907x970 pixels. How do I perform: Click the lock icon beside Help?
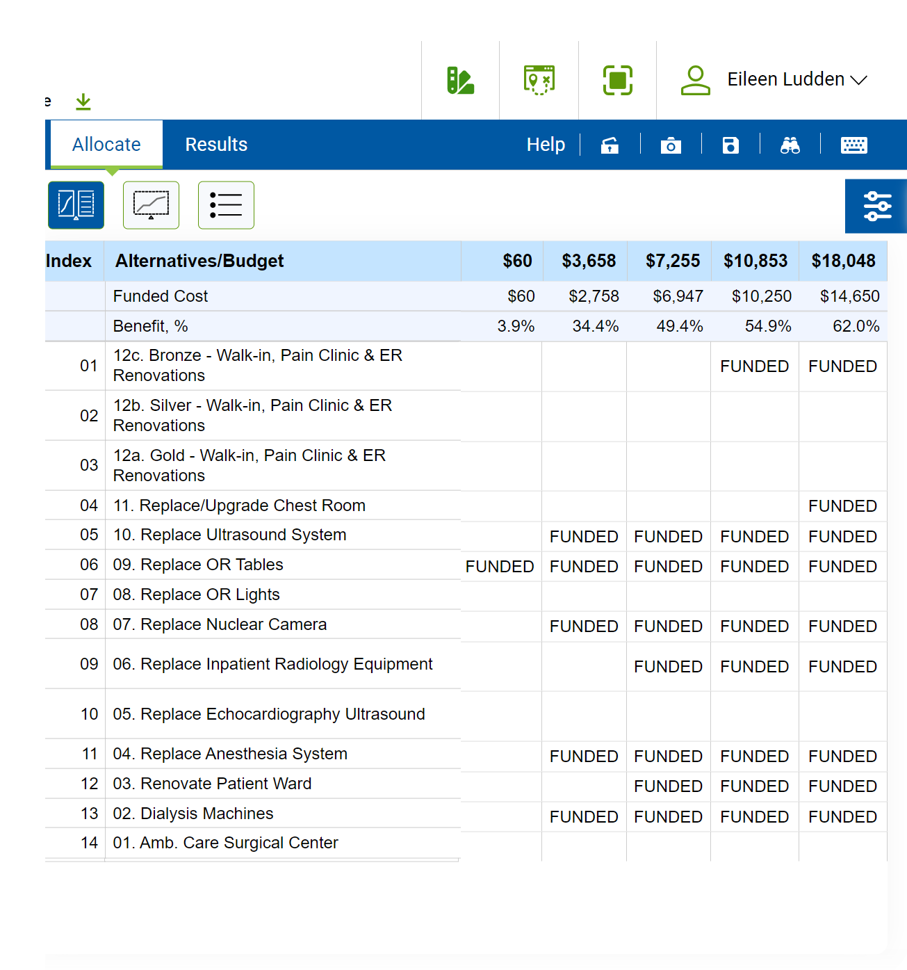click(x=610, y=145)
